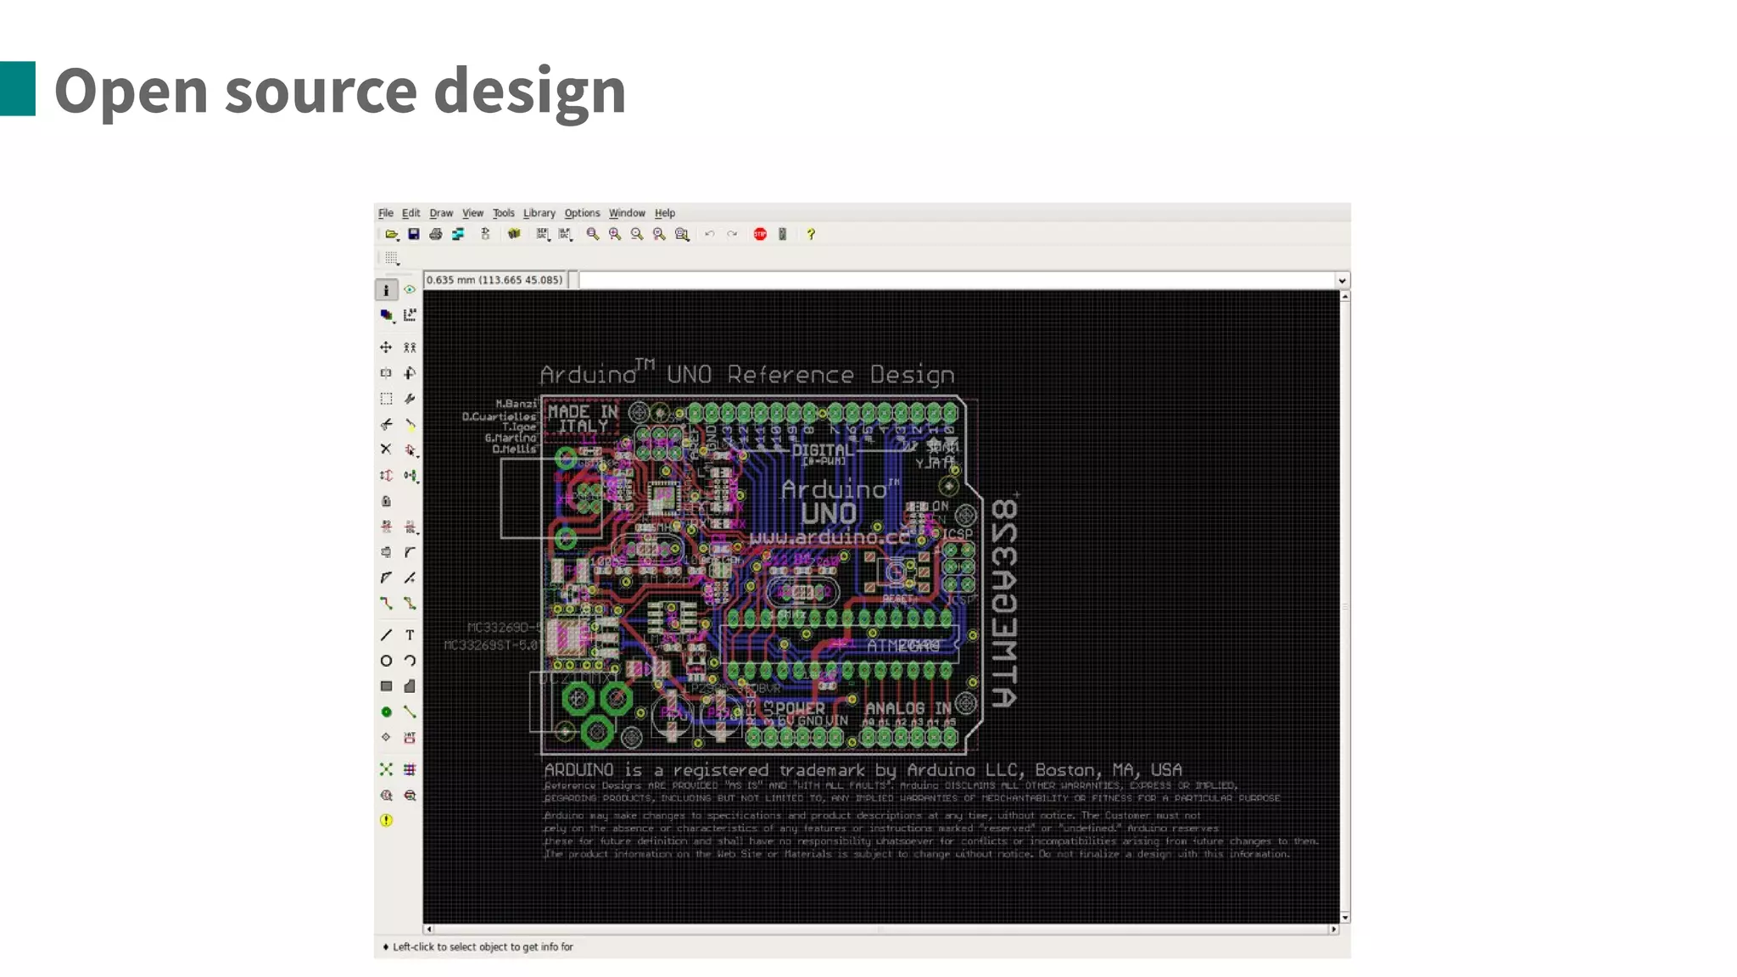Click the Help question mark button
Image resolution: width=1737 pixels, height=977 pixels.
(811, 234)
